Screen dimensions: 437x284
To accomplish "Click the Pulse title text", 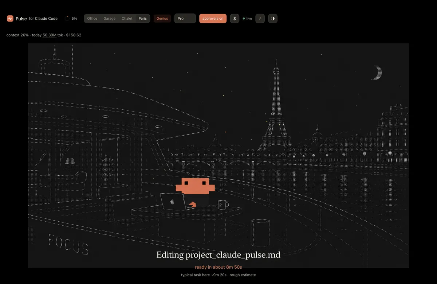I will tap(21, 19).
